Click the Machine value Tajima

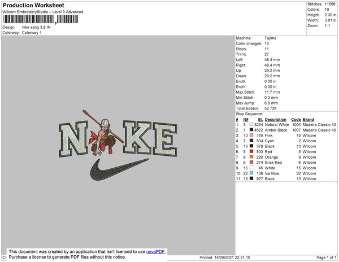(271, 38)
